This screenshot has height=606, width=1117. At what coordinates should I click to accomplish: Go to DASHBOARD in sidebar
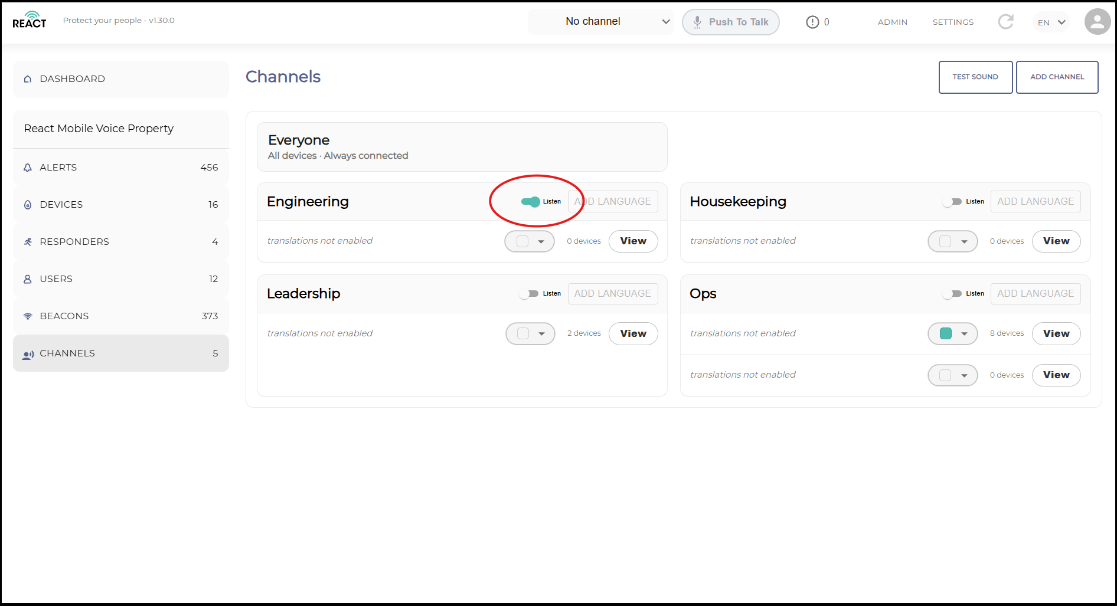click(x=121, y=79)
